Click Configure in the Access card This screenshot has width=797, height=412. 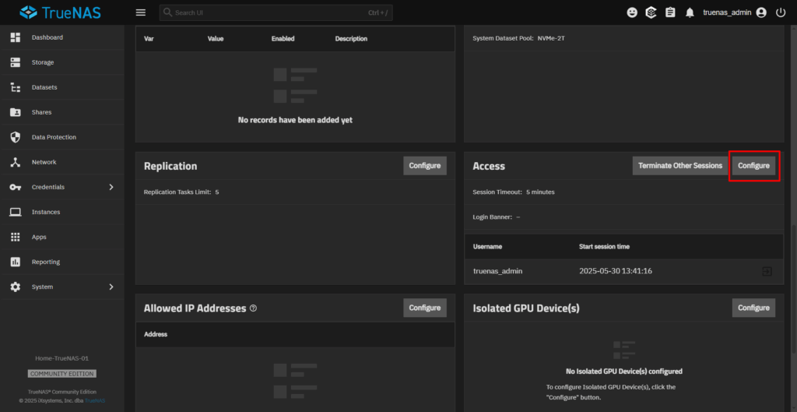click(753, 166)
